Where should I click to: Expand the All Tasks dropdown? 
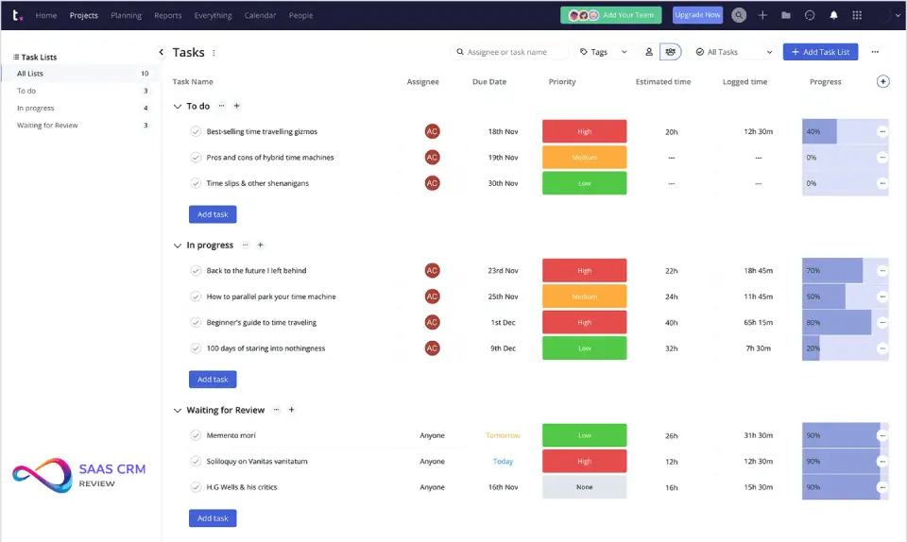tap(734, 52)
